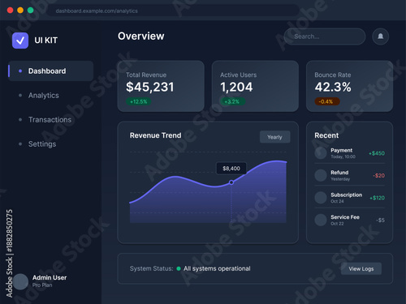Image resolution: width=406 pixels, height=304 pixels.
Task: Click the chart data point marker
Action: (x=231, y=182)
